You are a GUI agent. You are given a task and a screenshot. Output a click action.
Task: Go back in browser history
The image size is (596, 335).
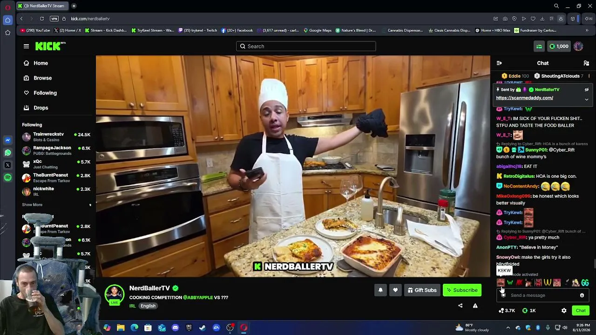click(x=21, y=19)
